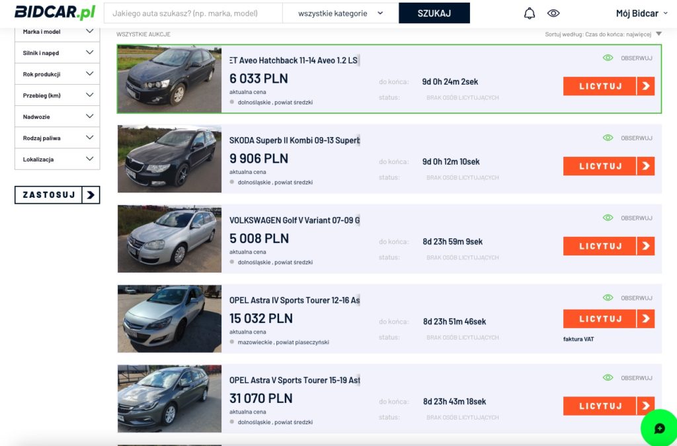Click the 'WSZYSTKIE AUKCJE' heading
Viewport: 677px width, 446px height.
coord(143,34)
